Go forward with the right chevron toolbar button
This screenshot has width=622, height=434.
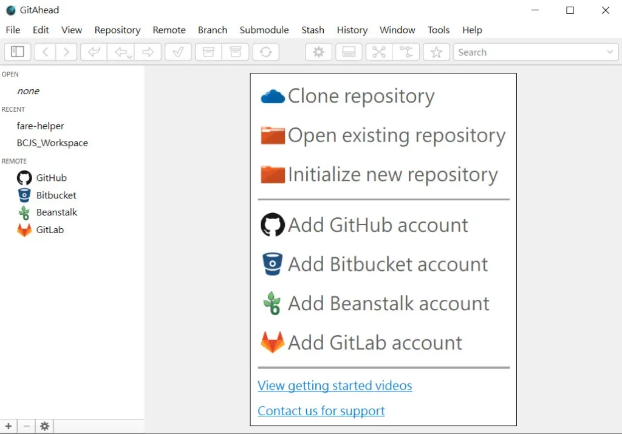tap(66, 52)
